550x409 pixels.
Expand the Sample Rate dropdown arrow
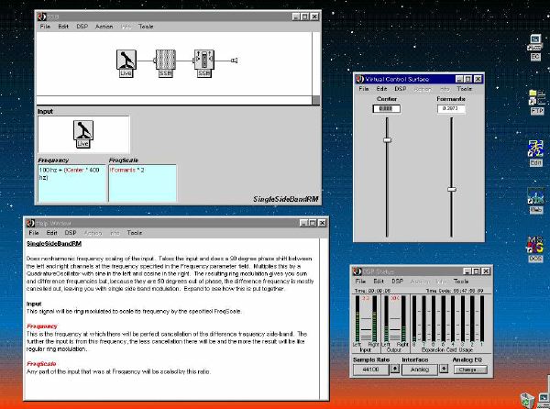click(394, 370)
